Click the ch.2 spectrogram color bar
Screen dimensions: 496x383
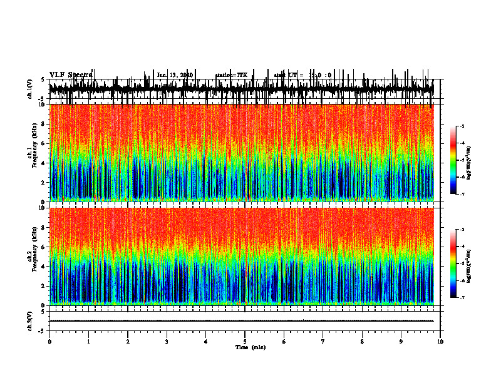point(453,263)
